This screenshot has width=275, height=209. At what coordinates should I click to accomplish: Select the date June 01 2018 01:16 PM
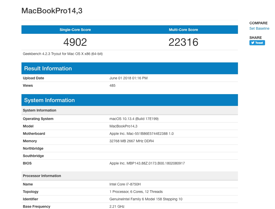128,78
